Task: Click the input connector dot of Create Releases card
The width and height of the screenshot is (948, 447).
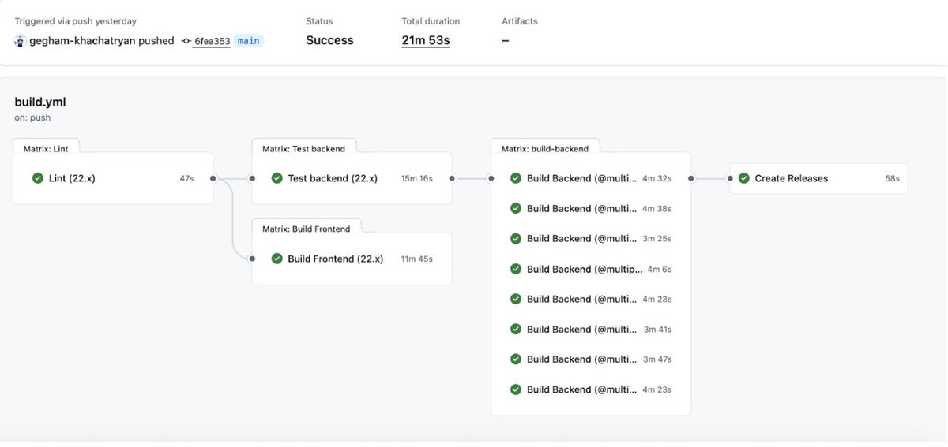Action: coord(730,178)
